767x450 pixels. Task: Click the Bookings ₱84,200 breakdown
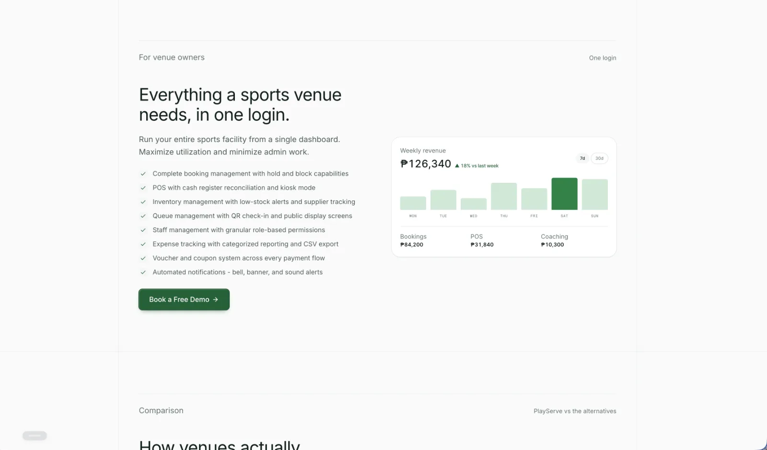(413, 240)
